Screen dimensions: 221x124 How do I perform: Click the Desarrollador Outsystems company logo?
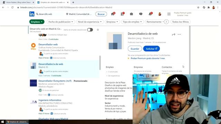(x=33, y=83)
